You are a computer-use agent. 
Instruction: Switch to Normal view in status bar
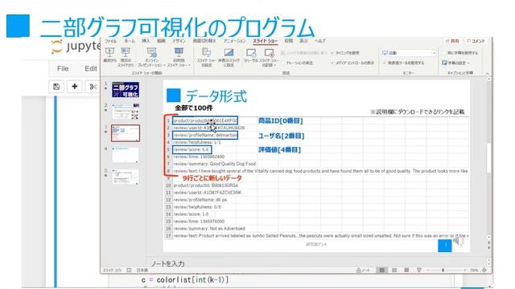pos(381,270)
